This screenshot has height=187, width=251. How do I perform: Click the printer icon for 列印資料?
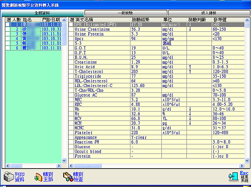(9, 177)
